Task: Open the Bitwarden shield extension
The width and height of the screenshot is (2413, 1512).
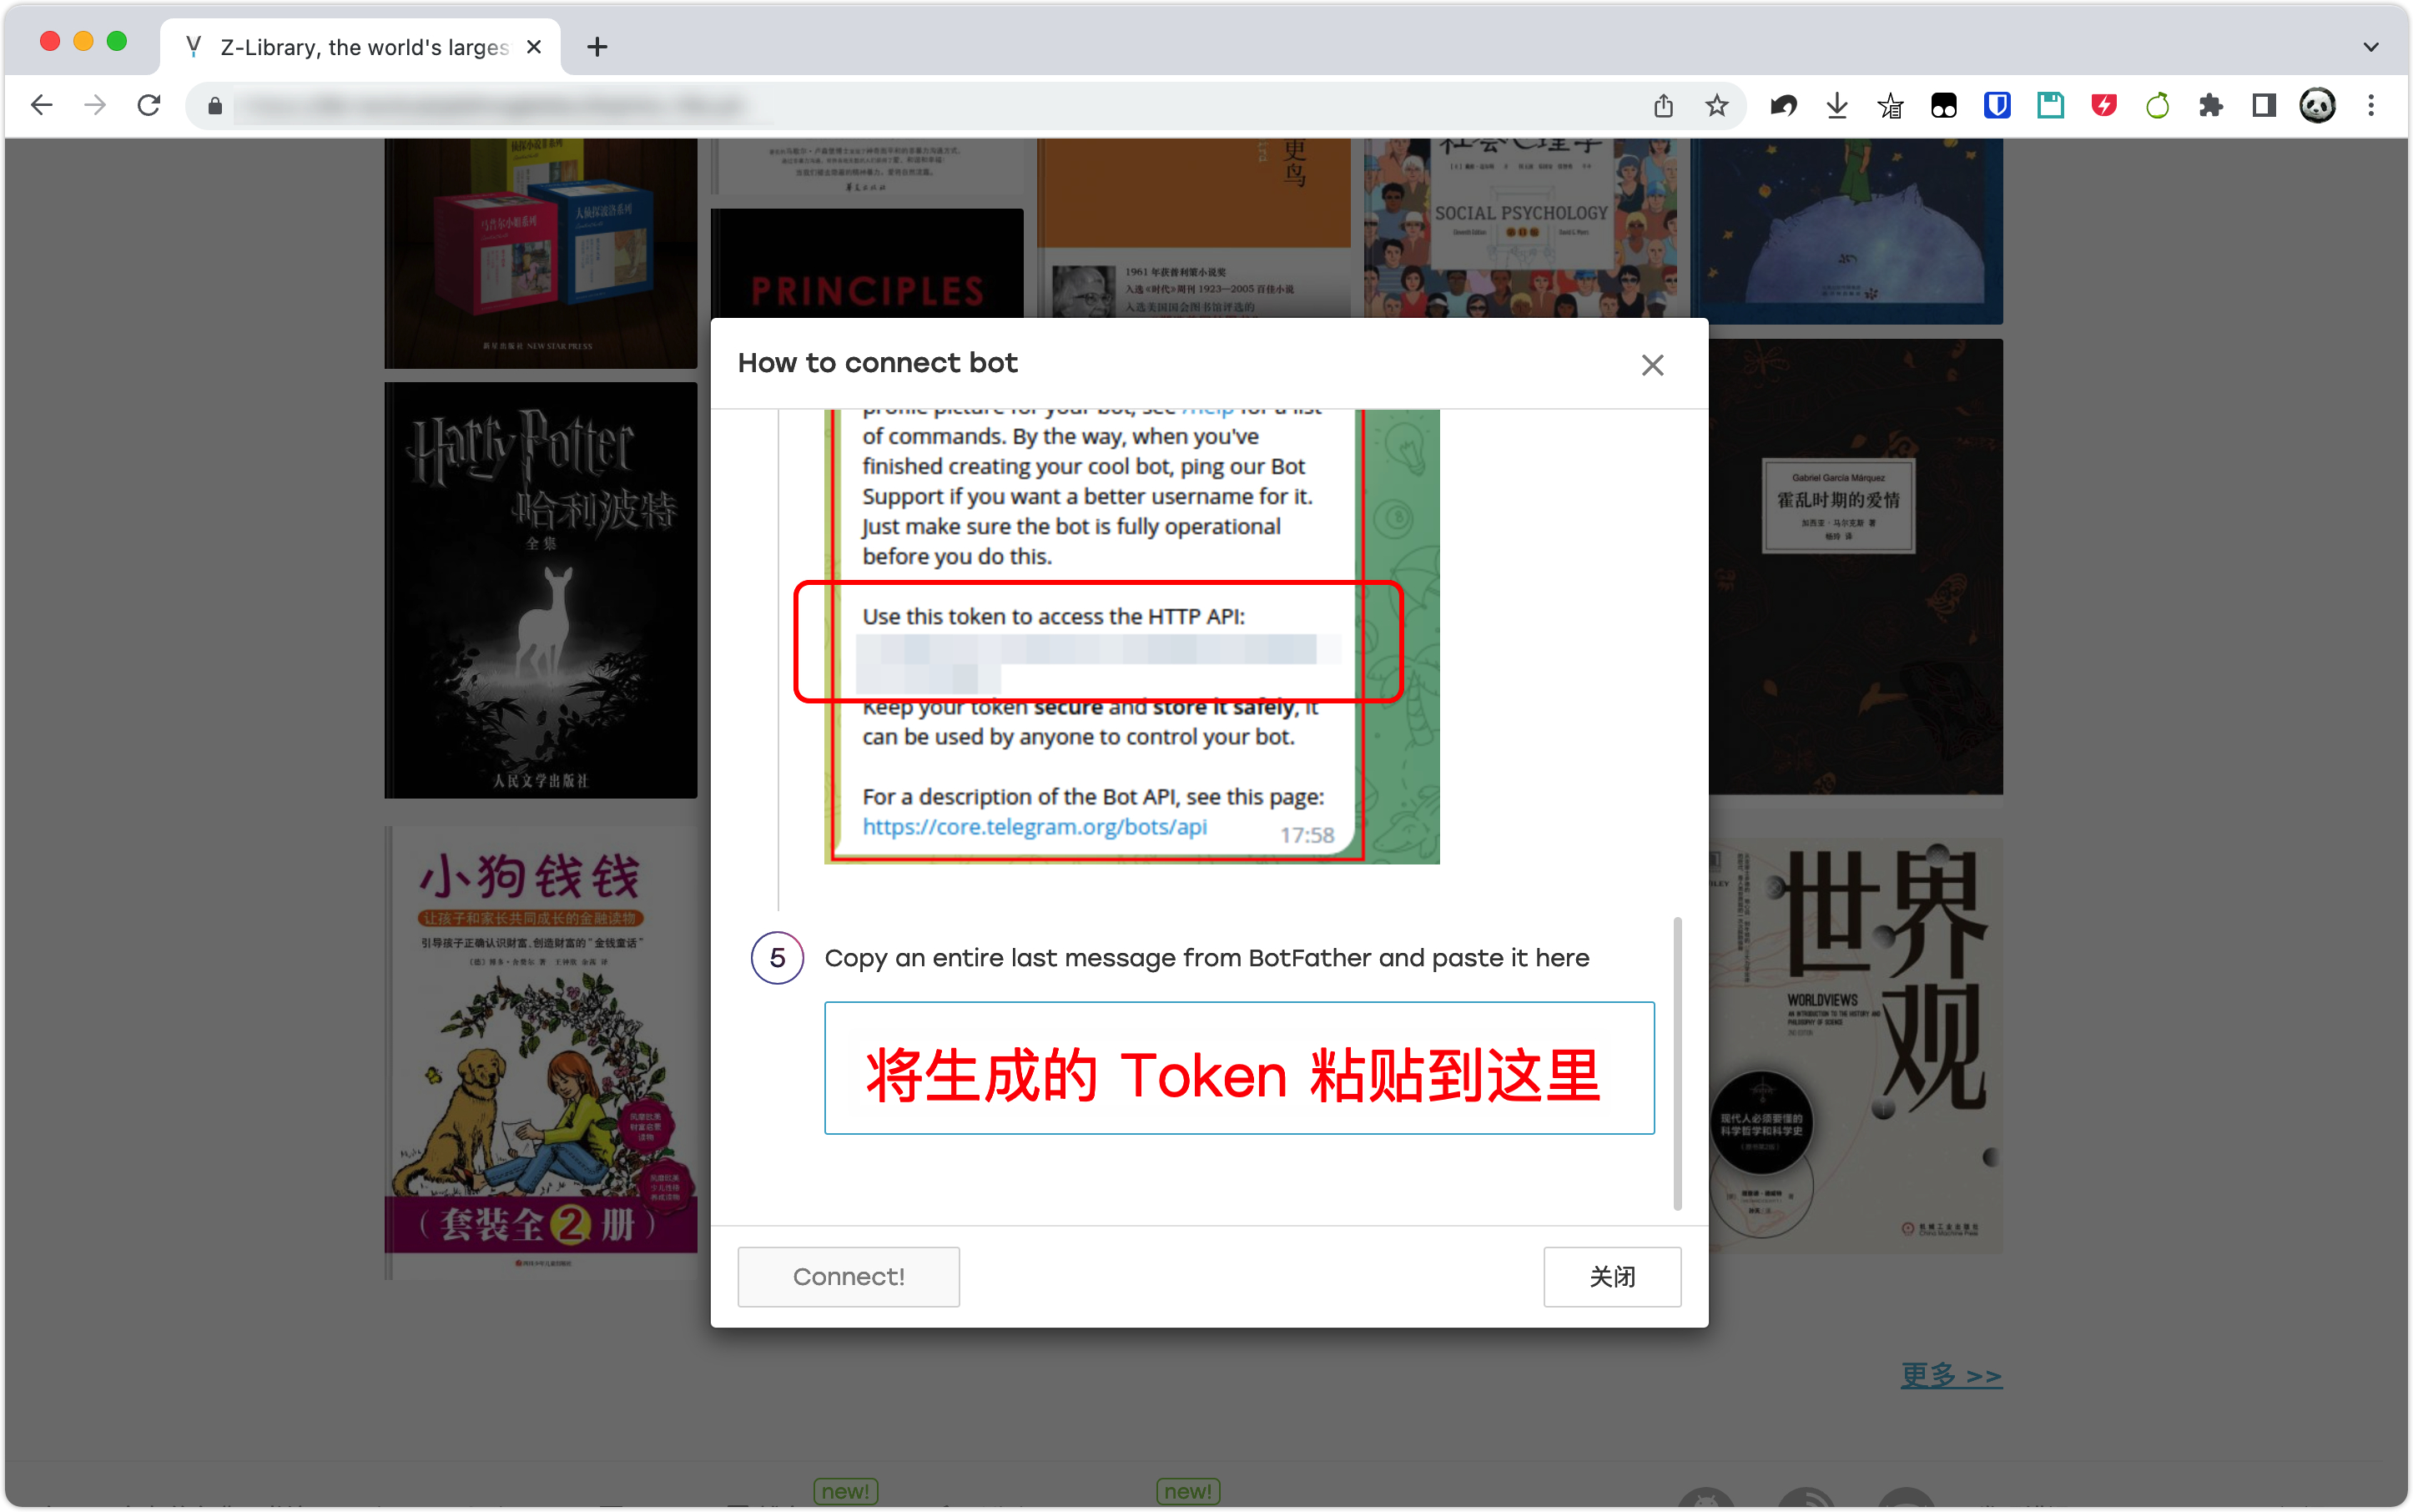Action: click(x=1997, y=105)
